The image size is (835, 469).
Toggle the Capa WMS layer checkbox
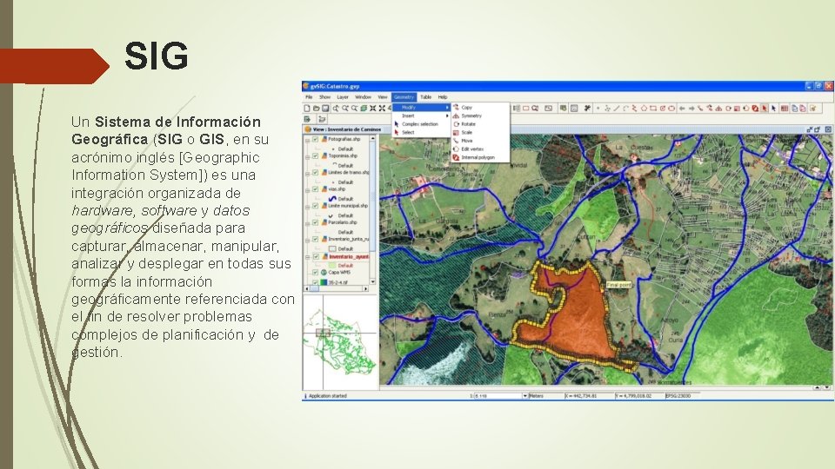315,272
